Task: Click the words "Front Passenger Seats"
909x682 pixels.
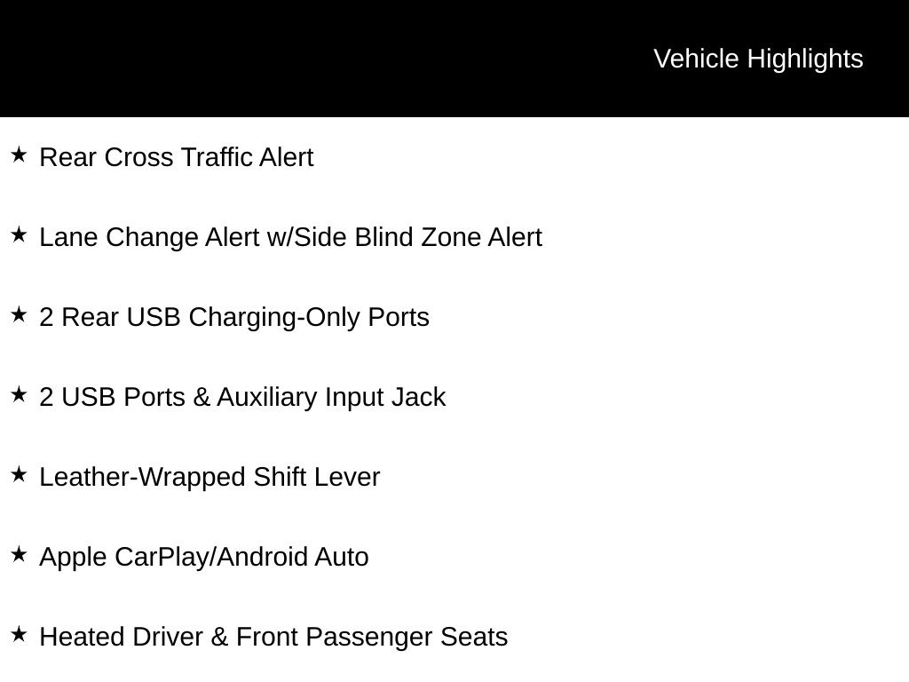Action: [372, 637]
